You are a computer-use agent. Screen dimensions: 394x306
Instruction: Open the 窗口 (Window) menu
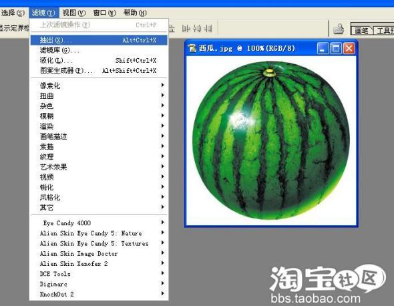(x=105, y=13)
